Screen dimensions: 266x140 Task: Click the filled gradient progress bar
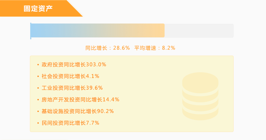click(98, 30)
